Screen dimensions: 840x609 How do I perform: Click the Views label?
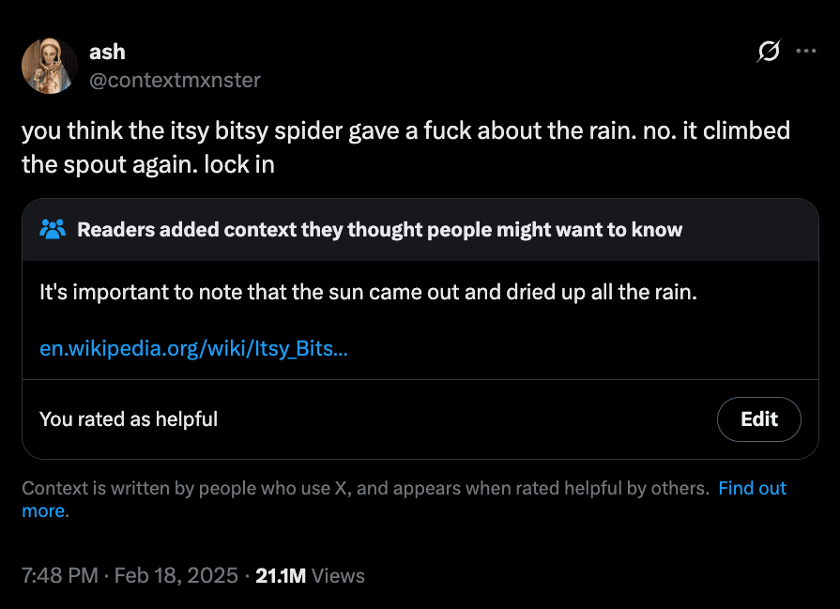pos(338,575)
